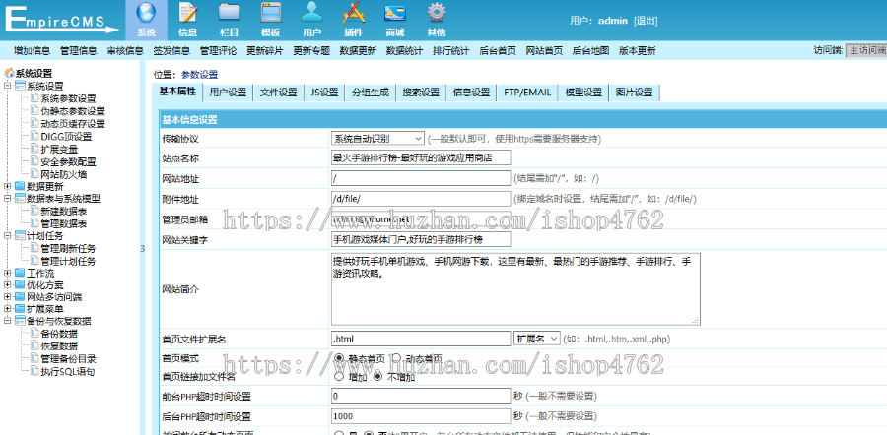
Task: Choose 动态首页 radio option
Action: pos(394,358)
